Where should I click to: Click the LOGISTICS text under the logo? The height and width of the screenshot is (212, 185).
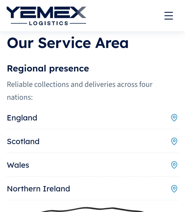pos(49,23)
